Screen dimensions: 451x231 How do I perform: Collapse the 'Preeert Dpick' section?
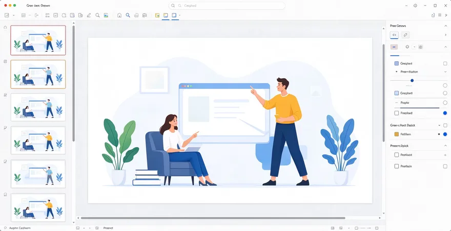coord(445,146)
